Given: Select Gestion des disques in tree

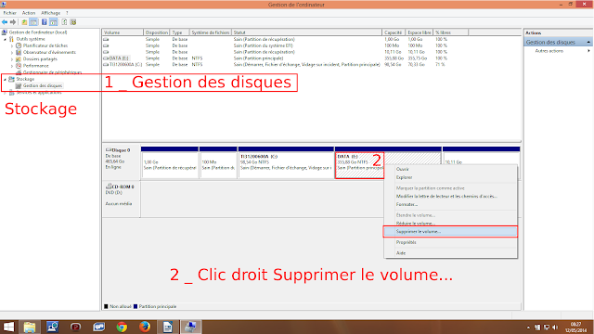Looking at the screenshot, I should (43, 85).
